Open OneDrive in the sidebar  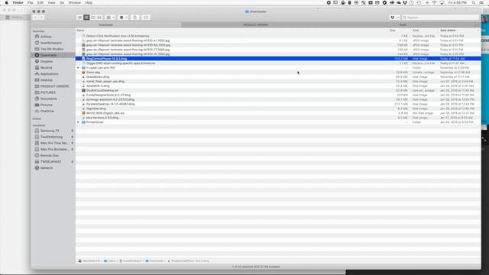coord(47,111)
